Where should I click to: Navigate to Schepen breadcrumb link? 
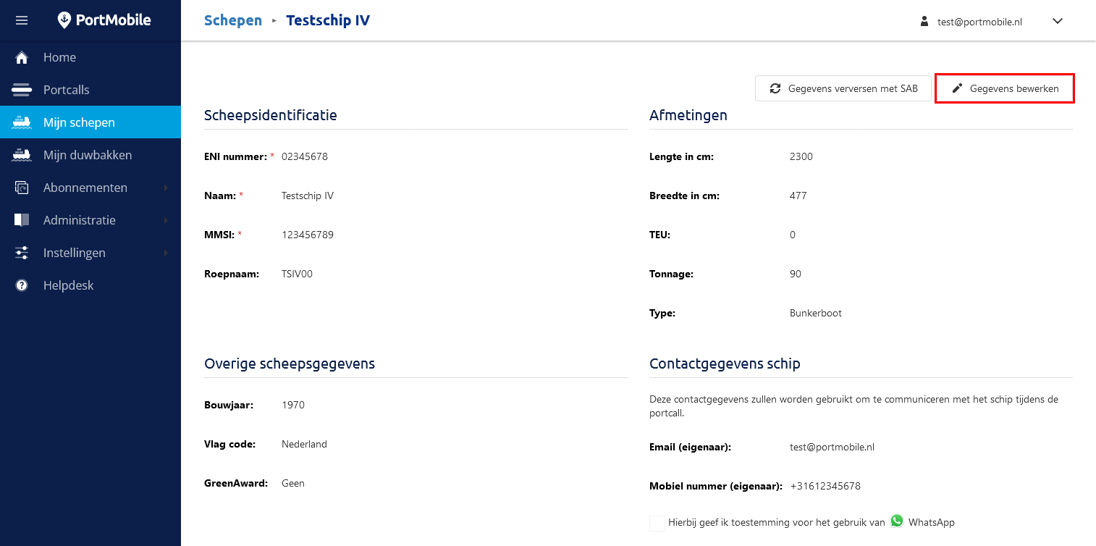233,20
